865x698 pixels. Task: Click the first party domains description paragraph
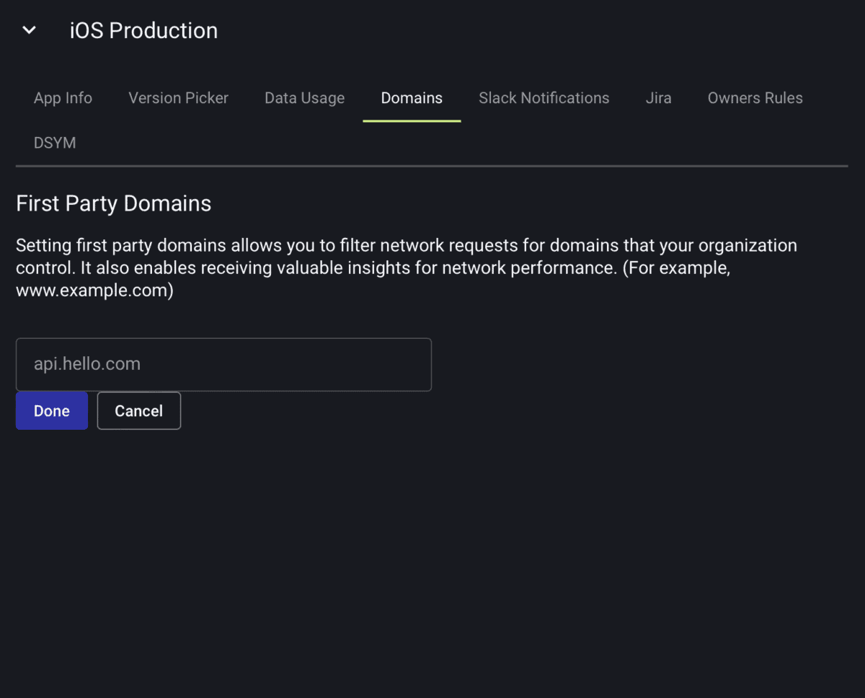click(407, 268)
